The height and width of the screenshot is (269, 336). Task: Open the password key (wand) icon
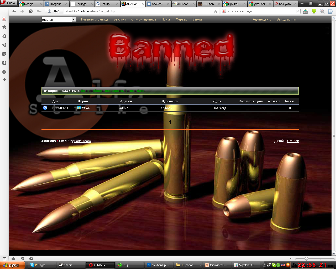(39, 11)
